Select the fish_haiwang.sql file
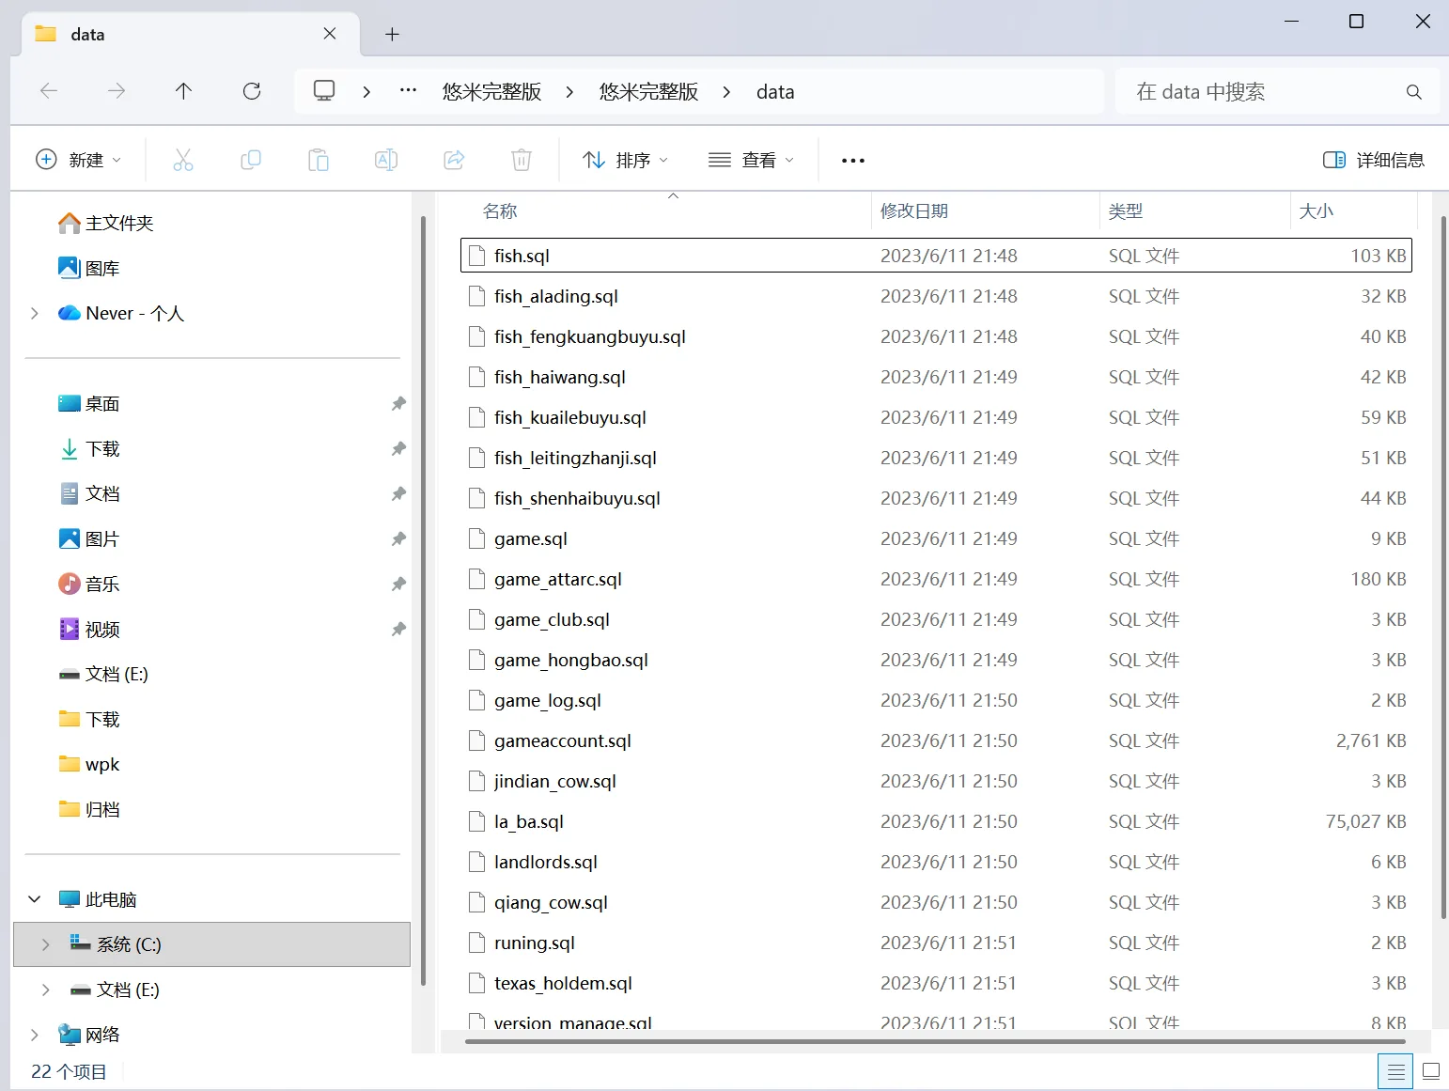The image size is (1449, 1091). tap(936, 377)
